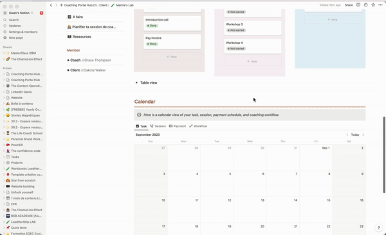The width and height of the screenshot is (386, 235).
Task: Expand Unfuck yourself page chevron
Action: 4,193
